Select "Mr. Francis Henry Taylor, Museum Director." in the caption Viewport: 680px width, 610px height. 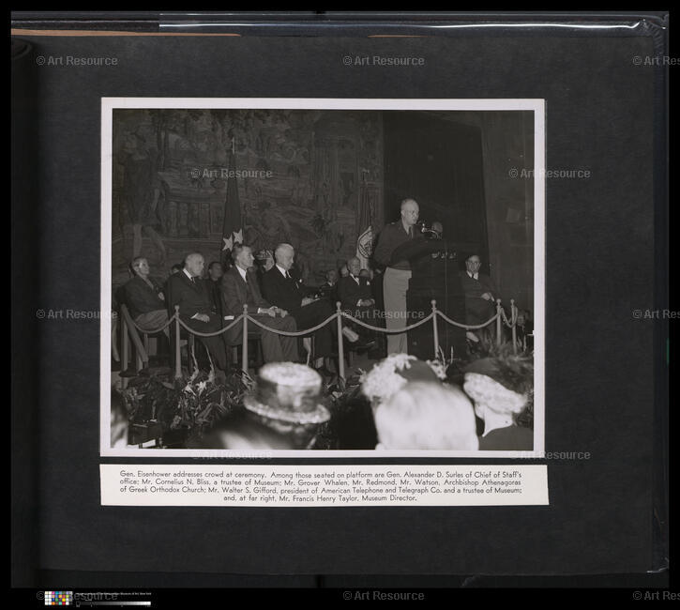point(348,498)
